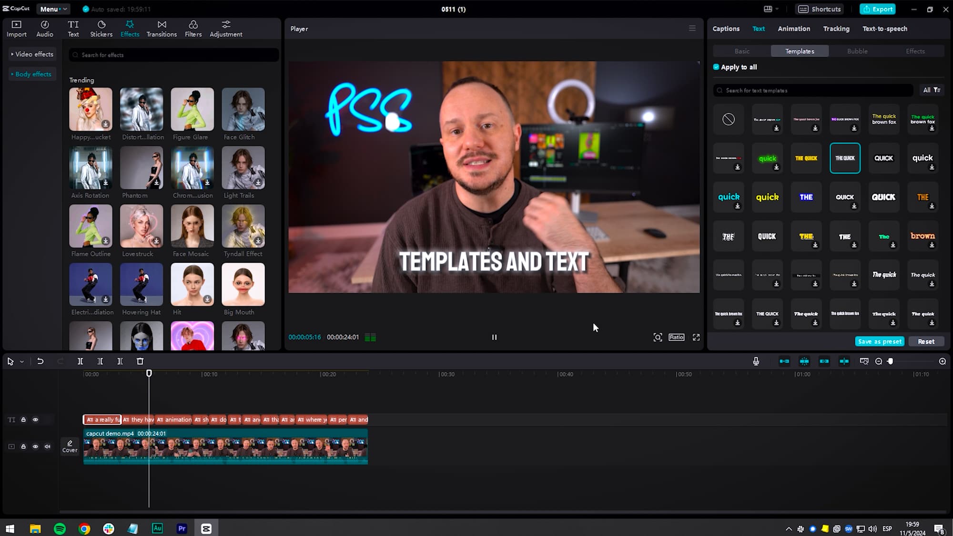The image size is (953, 536).
Task: Lock the video track
Action: (x=23, y=447)
